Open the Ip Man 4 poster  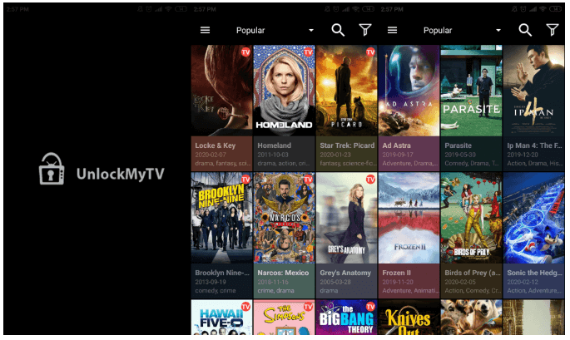(x=534, y=91)
